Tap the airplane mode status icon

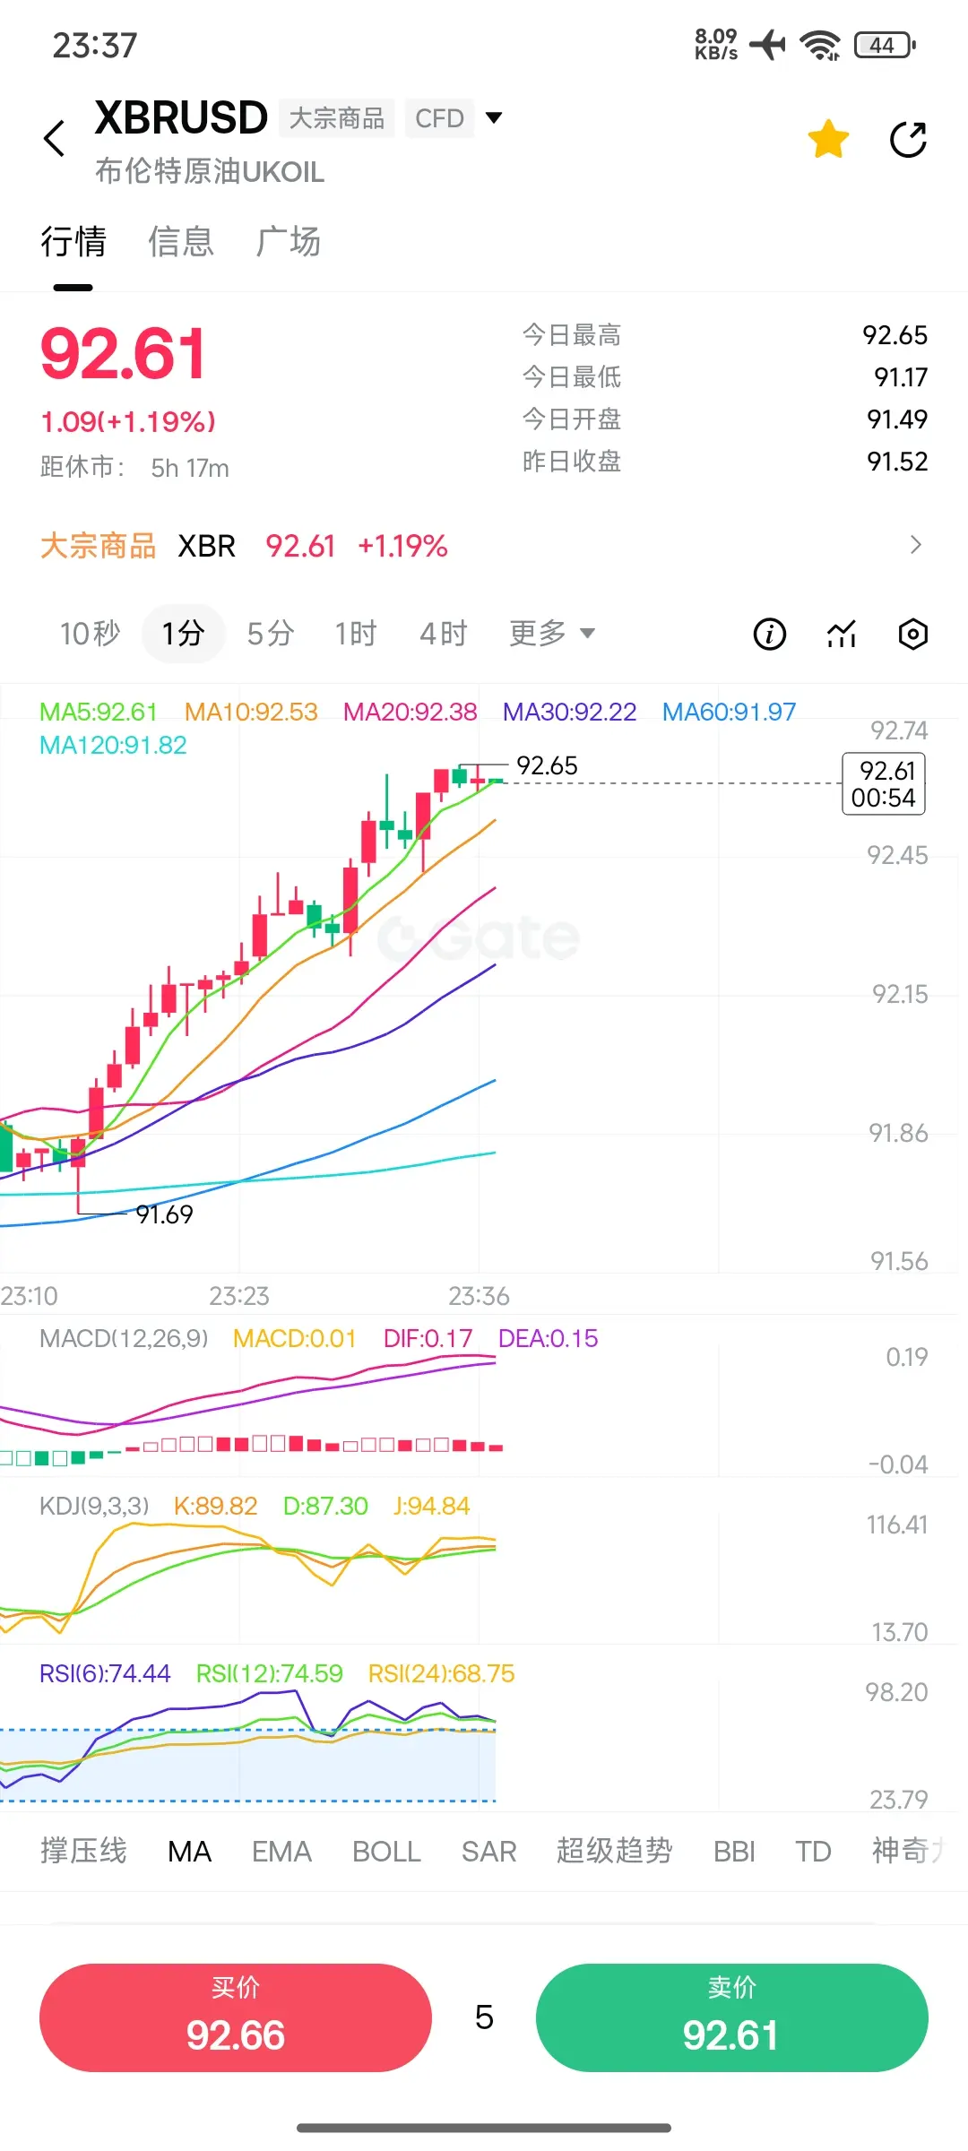[x=768, y=44]
